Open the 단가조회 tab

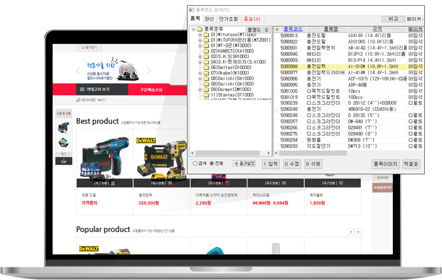point(228,19)
